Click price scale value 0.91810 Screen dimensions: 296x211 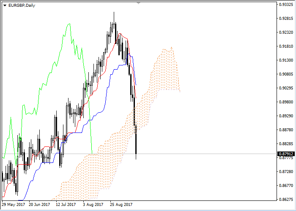pyautogui.click(x=286, y=46)
